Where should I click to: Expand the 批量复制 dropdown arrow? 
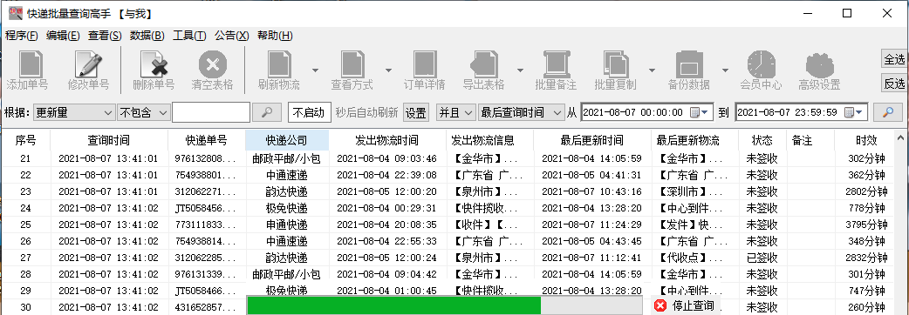click(x=653, y=70)
